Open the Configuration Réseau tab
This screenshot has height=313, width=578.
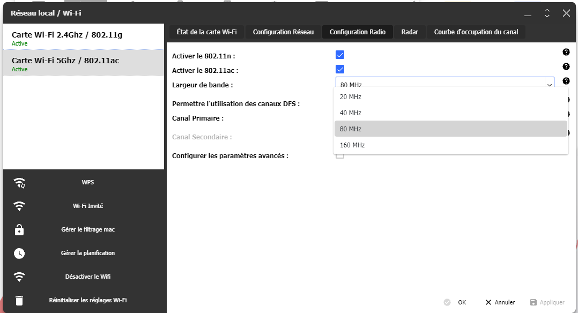[283, 32]
